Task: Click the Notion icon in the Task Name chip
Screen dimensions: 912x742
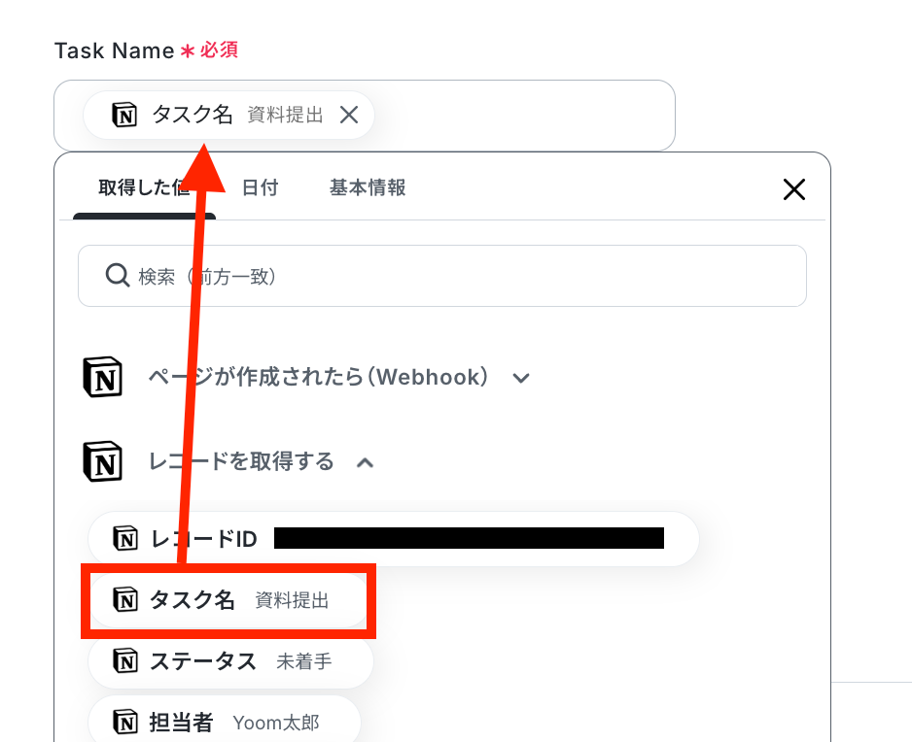Action: pyautogui.click(x=124, y=115)
